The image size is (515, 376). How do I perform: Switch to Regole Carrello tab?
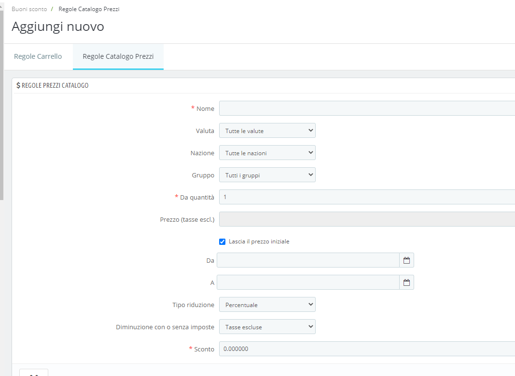(38, 56)
